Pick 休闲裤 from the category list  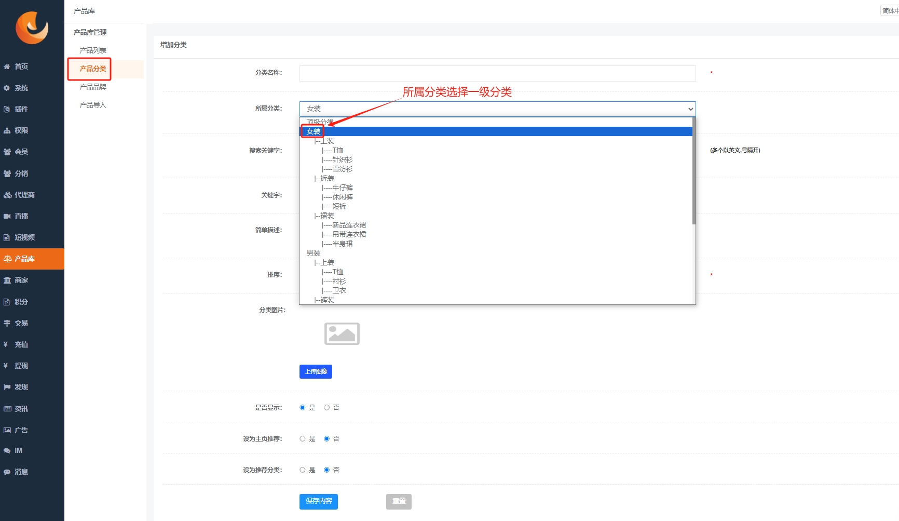pyautogui.click(x=496, y=197)
